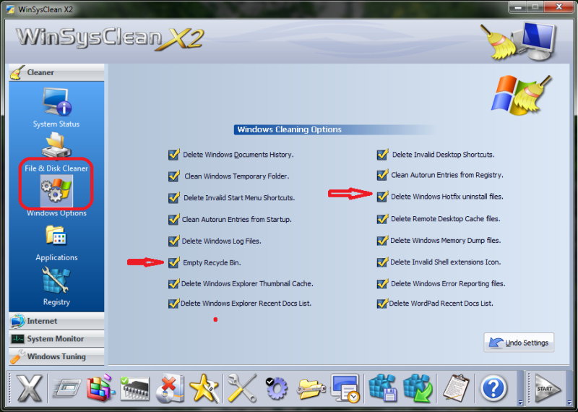Image resolution: width=578 pixels, height=412 pixels.
Task: Toggle Delete Windows Hotfix uninstall files
Action: pos(382,197)
